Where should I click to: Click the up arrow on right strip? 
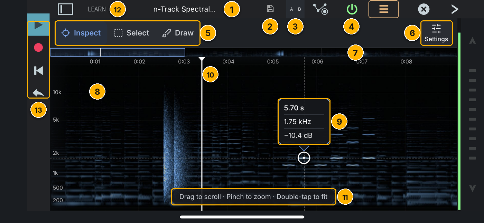click(472, 41)
